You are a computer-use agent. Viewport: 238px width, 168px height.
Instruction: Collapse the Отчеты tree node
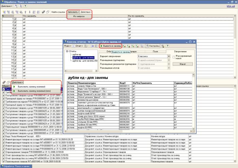tap(67, 51)
